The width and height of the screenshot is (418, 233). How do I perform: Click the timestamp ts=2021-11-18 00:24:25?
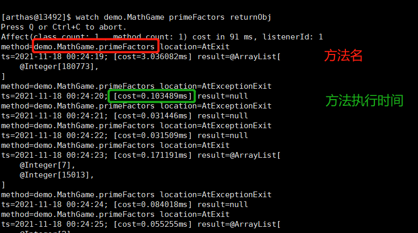pos(53,224)
